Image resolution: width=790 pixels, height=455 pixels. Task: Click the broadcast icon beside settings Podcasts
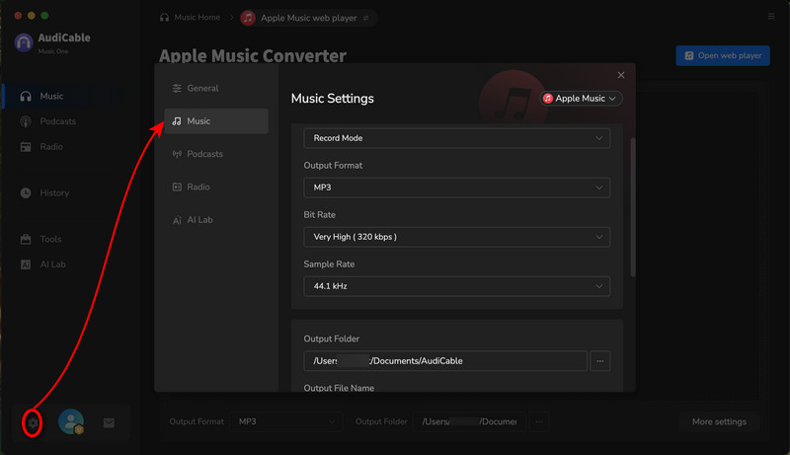(x=177, y=154)
